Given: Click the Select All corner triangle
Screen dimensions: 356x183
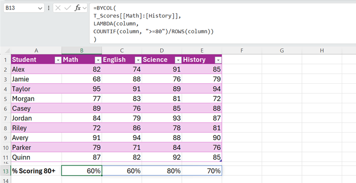Looking at the screenshot, I should pos(7,50).
